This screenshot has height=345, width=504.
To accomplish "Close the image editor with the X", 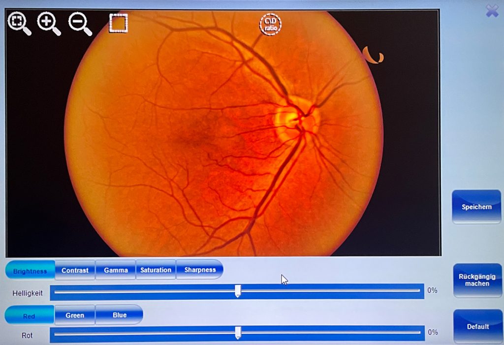I will [492, 11].
